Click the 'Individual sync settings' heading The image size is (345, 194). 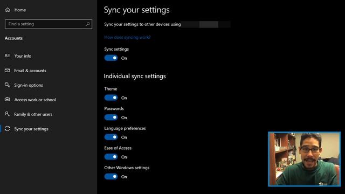coord(135,76)
